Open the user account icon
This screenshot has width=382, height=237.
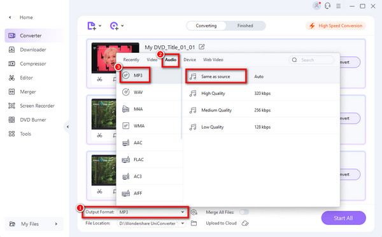[x=316, y=6]
